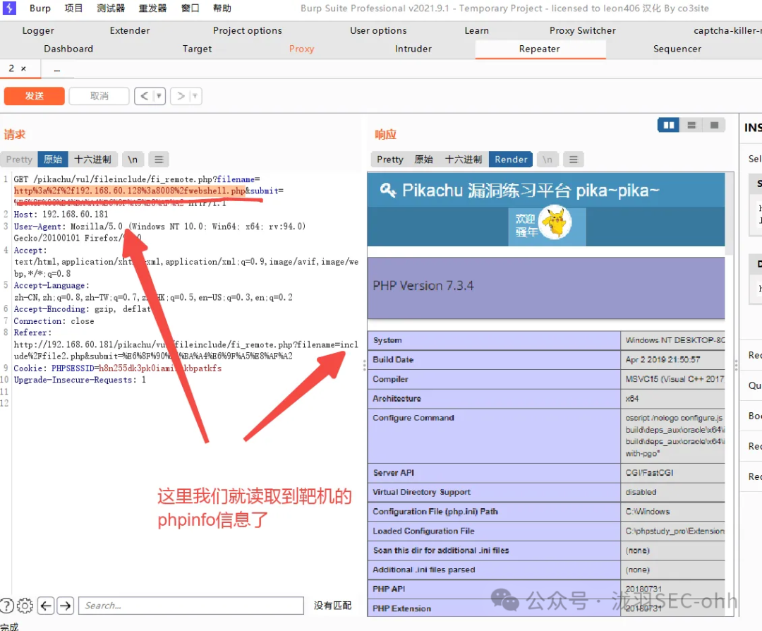Click the Burp Suite lightning logo icon
The height and width of the screenshot is (631, 762).
[9, 8]
